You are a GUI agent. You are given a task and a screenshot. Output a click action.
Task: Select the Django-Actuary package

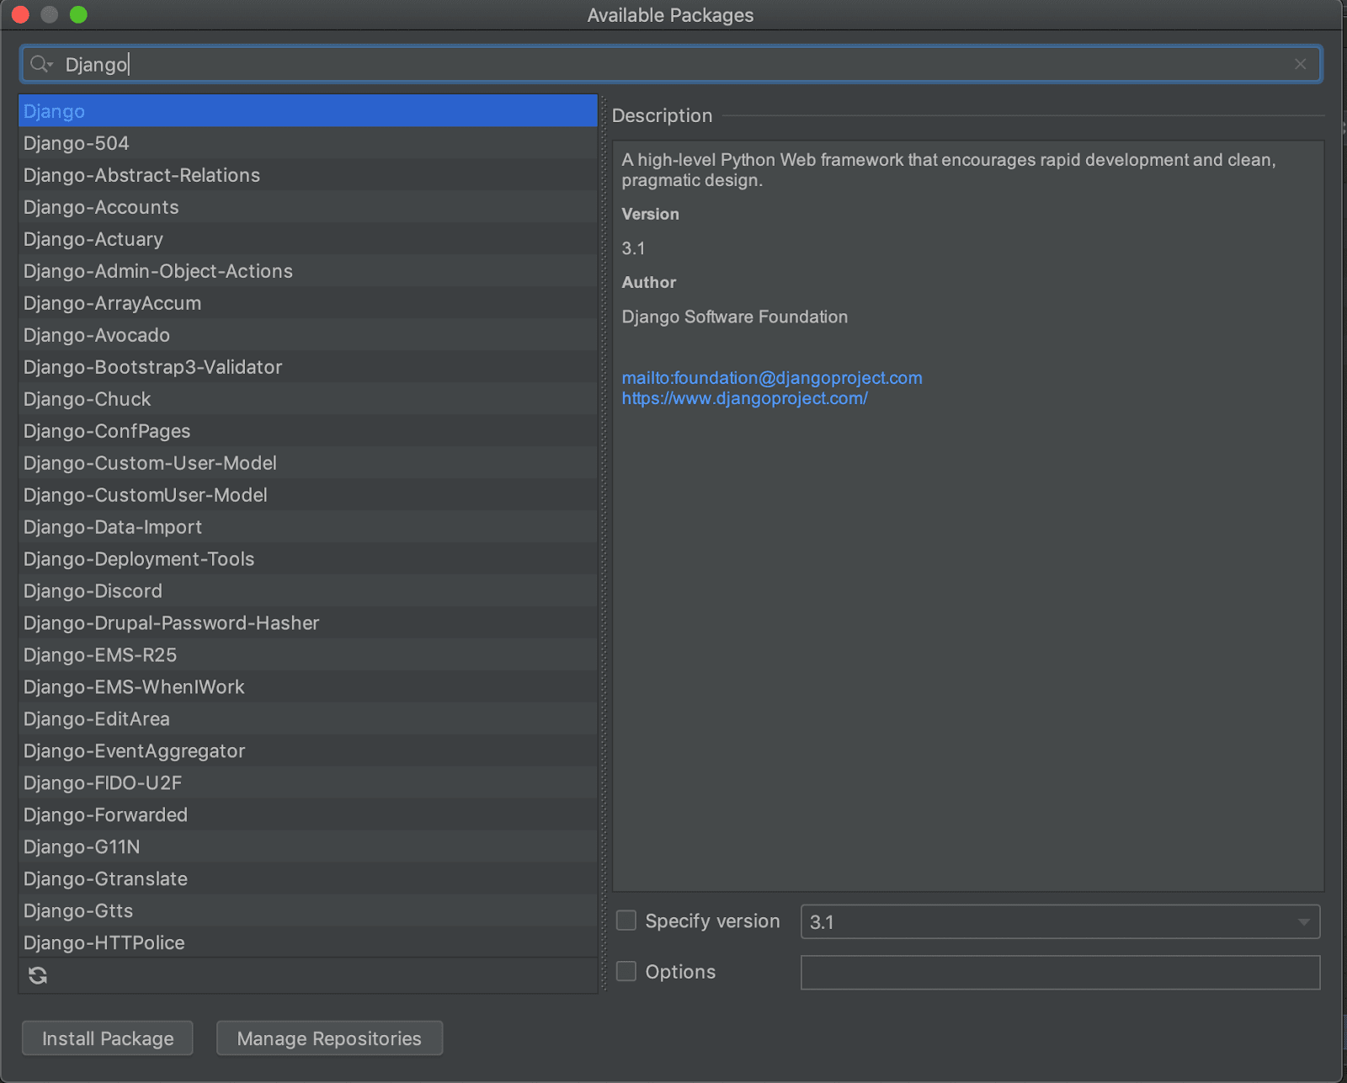tap(308, 239)
